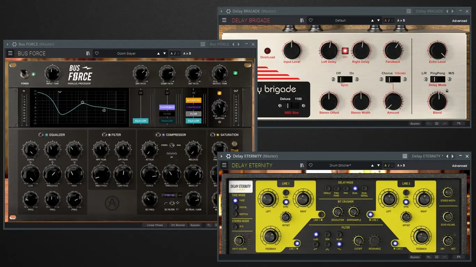Enable Linear Phase in Bus FORCE bottom bar
Screen dimensions: 476x267
click(x=154, y=225)
